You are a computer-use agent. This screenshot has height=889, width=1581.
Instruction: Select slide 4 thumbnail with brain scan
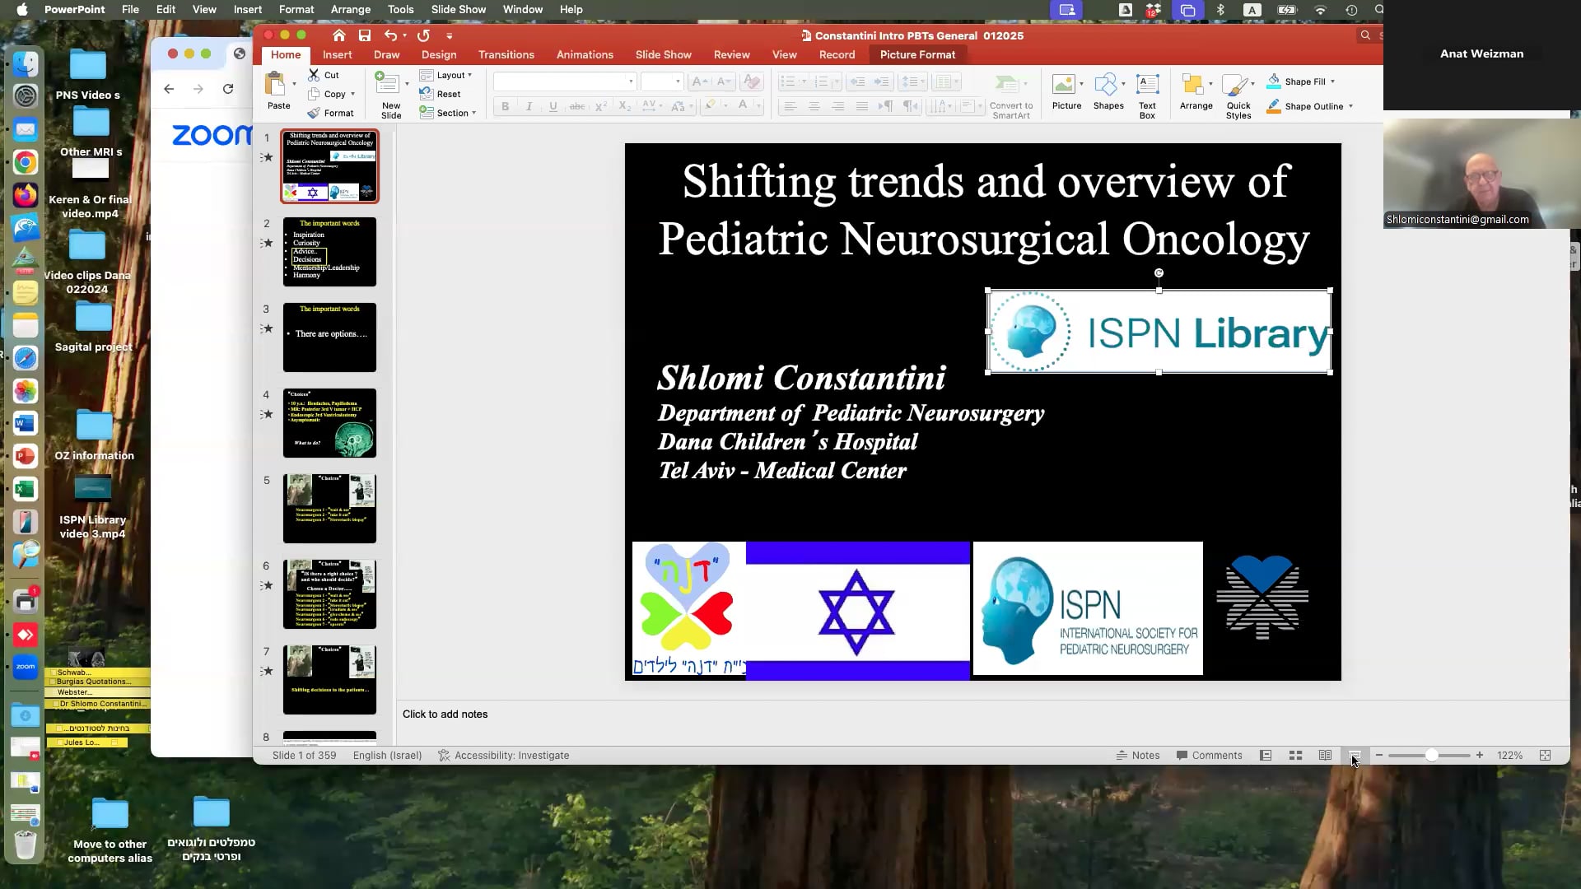tap(329, 423)
